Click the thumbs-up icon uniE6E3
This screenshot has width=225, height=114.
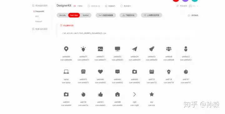coord(100,94)
